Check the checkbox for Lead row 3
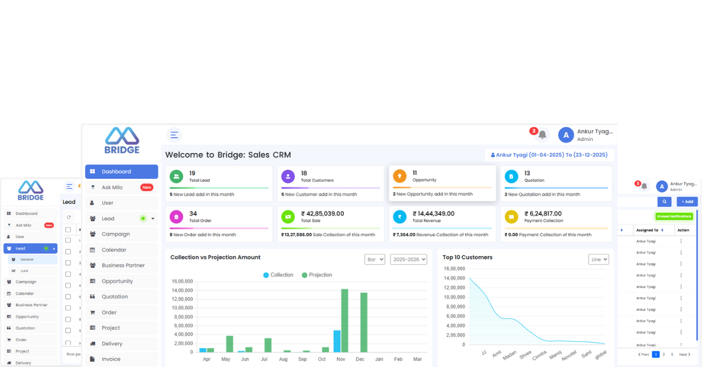Image resolution: width=702 pixels, height=367 pixels. tap(68, 263)
